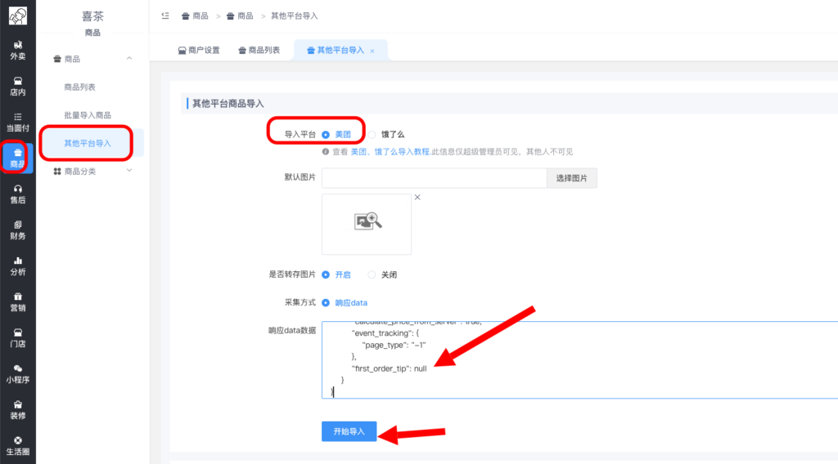Select 饿了么 as the import platform
The height and width of the screenshot is (464, 838).
click(x=372, y=134)
